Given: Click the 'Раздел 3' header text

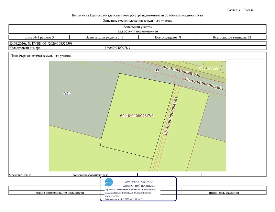Looking at the screenshot, I should tap(233, 10).
